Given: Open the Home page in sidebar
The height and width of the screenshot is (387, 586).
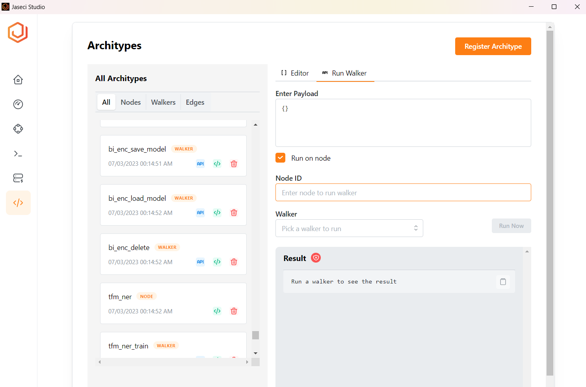Looking at the screenshot, I should 18,80.
